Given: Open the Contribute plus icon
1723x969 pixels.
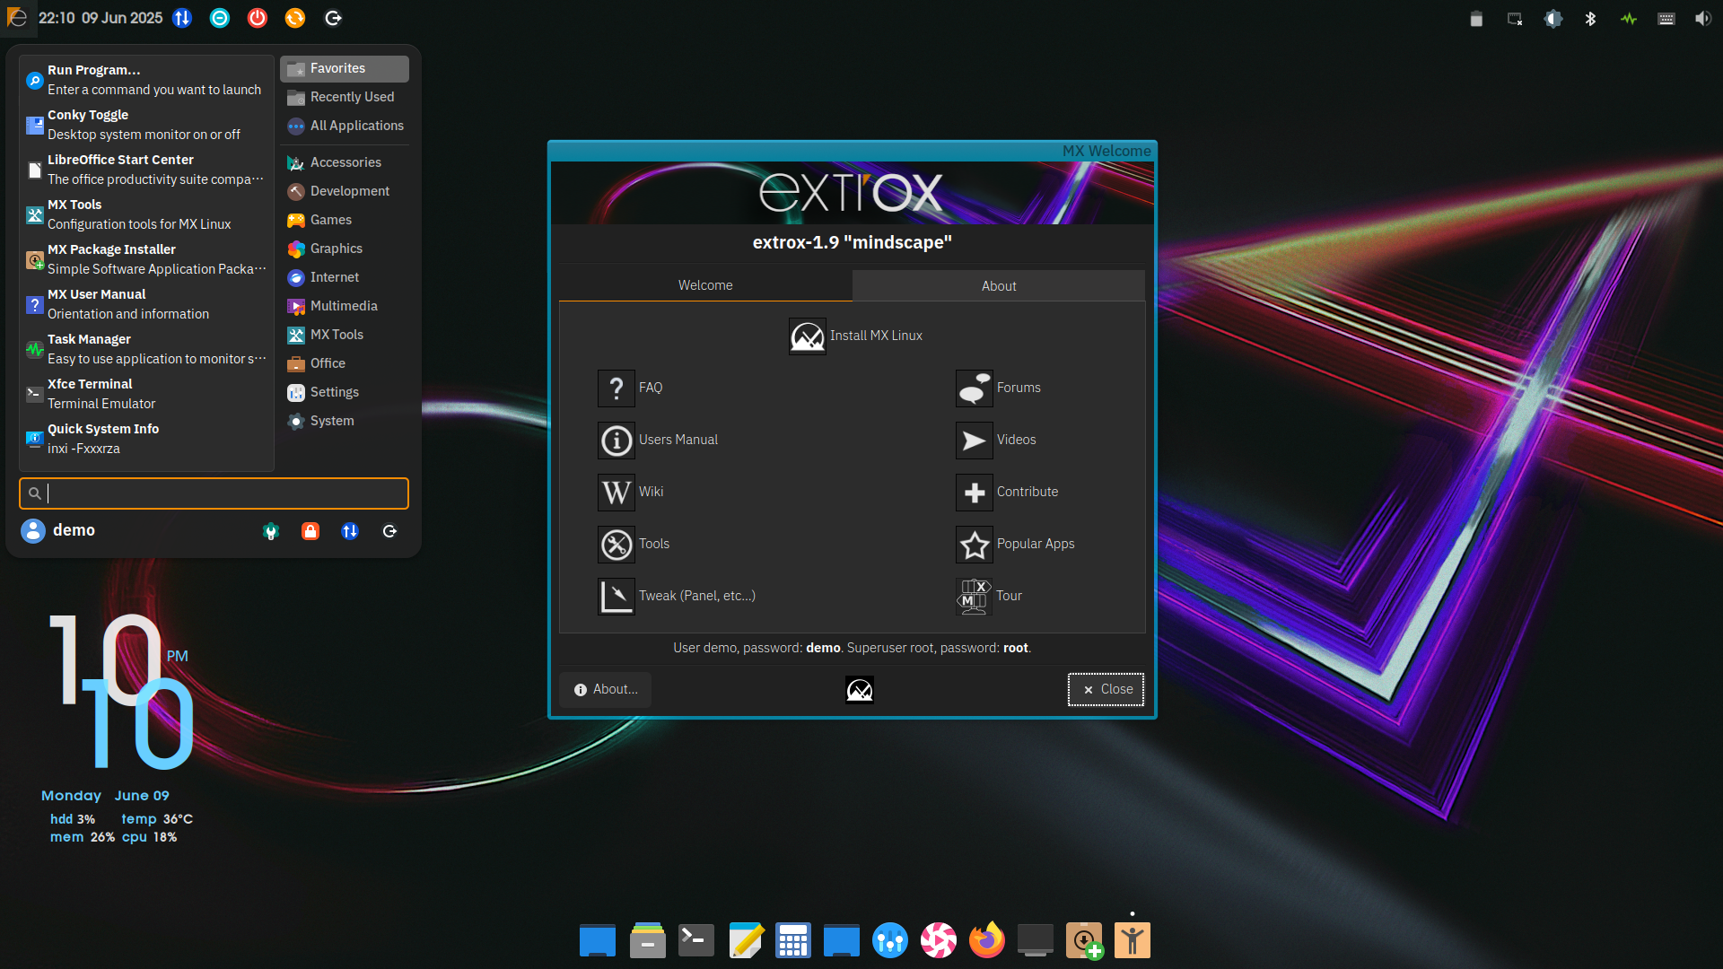Looking at the screenshot, I should click(975, 492).
